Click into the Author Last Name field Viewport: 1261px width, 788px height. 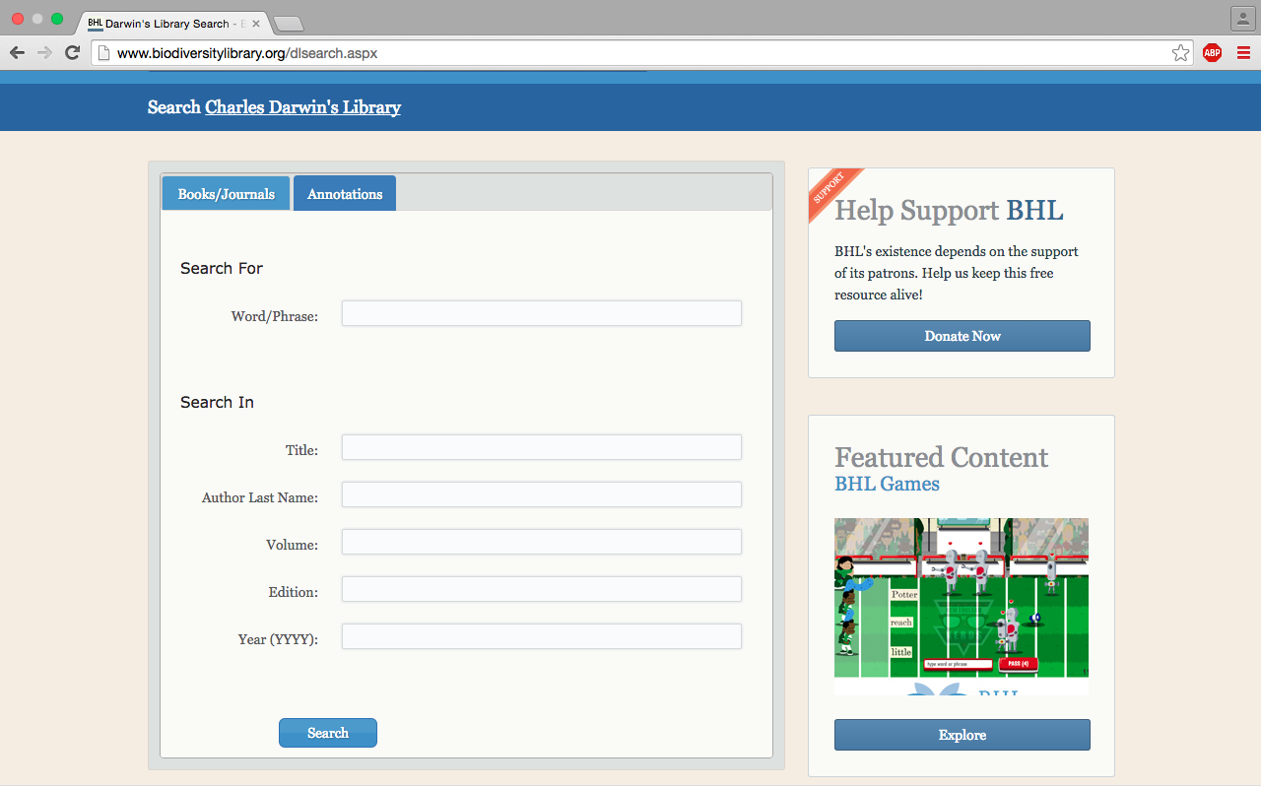coord(541,494)
